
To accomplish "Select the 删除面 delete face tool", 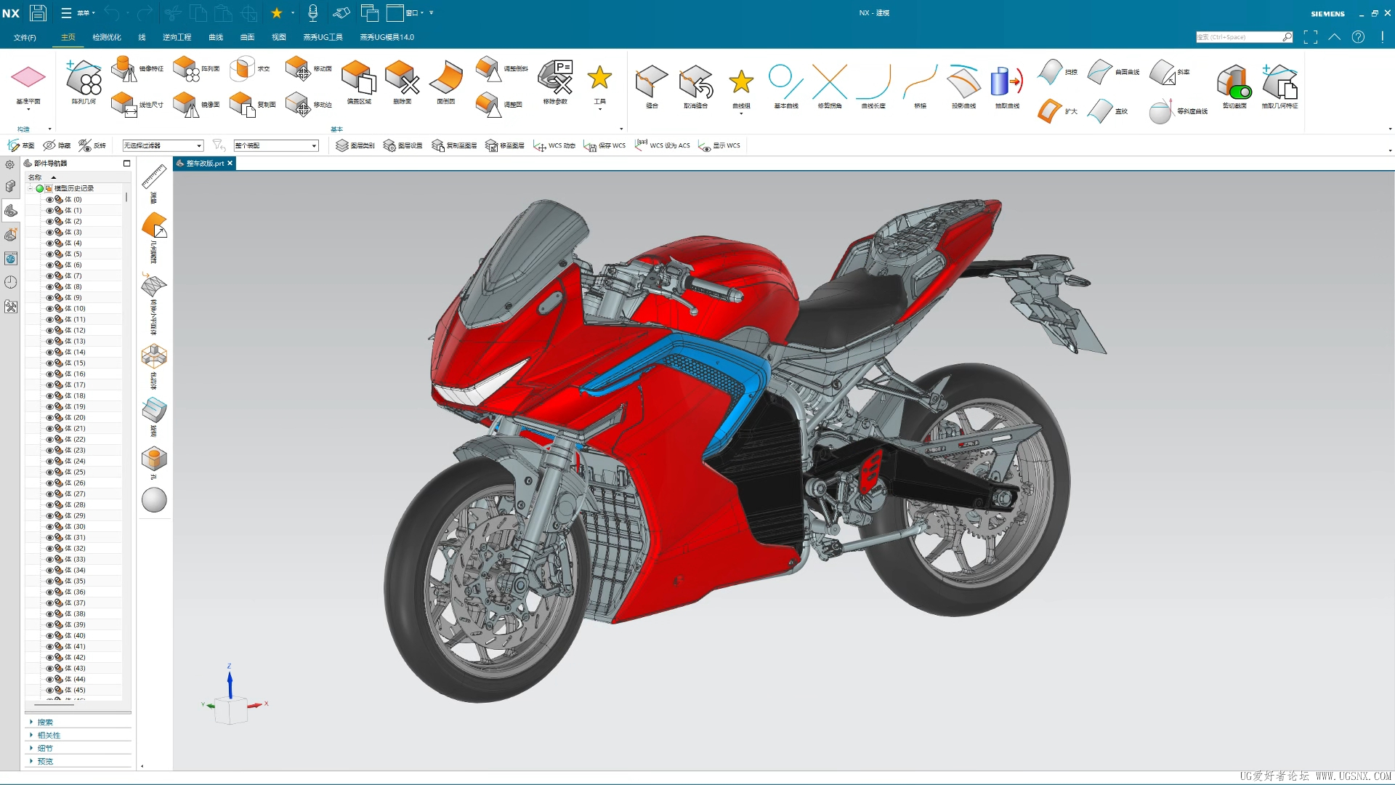I will pyautogui.click(x=402, y=78).
